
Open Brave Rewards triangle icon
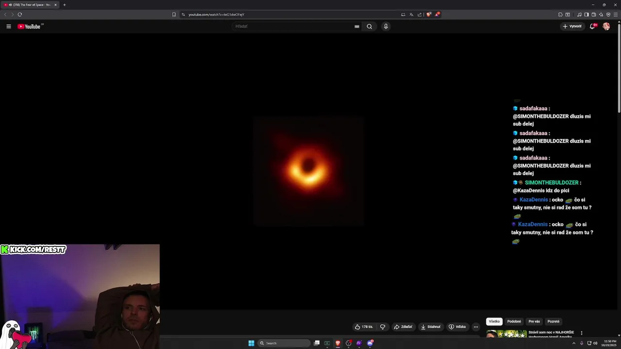point(437,15)
